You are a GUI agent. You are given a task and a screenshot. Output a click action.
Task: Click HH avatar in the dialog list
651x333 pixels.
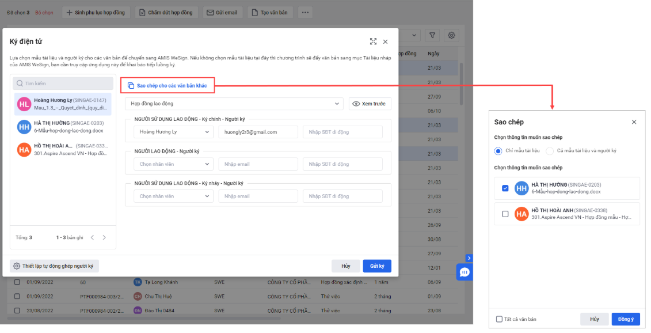pyautogui.click(x=24, y=127)
